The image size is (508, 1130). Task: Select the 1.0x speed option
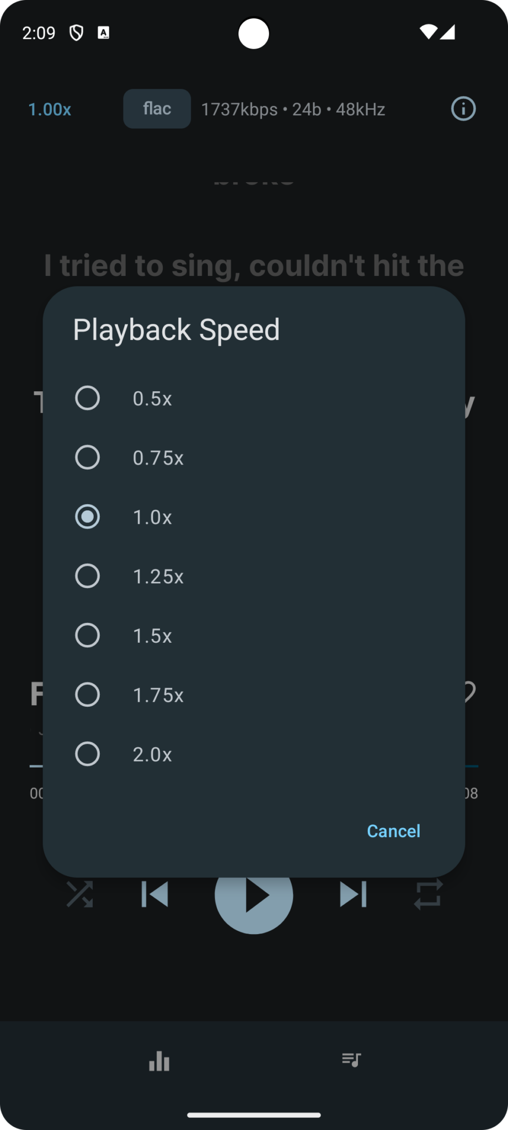(x=88, y=517)
